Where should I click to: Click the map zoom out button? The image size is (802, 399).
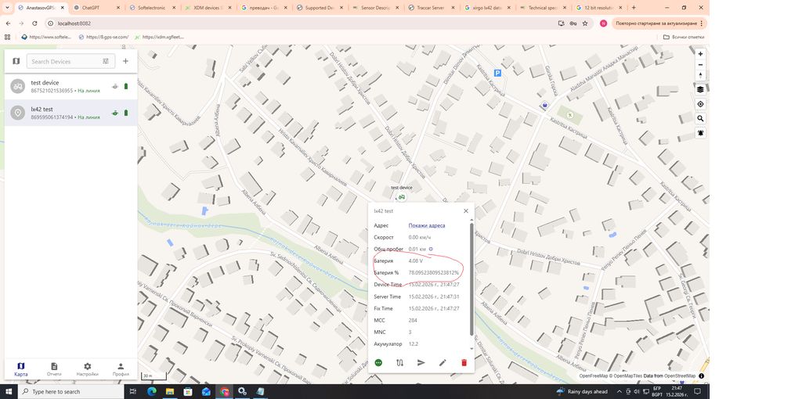coord(700,65)
